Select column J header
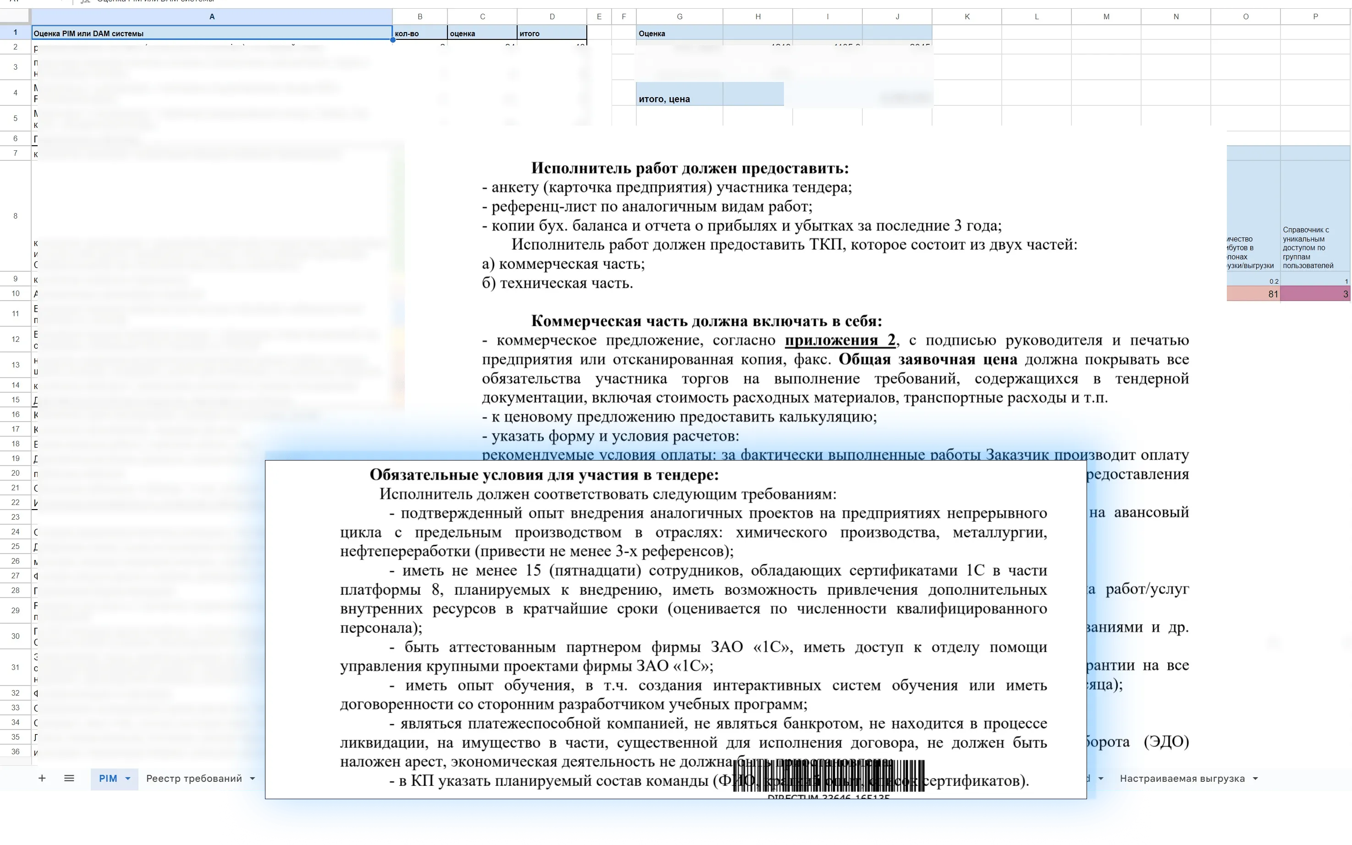 coord(897,17)
